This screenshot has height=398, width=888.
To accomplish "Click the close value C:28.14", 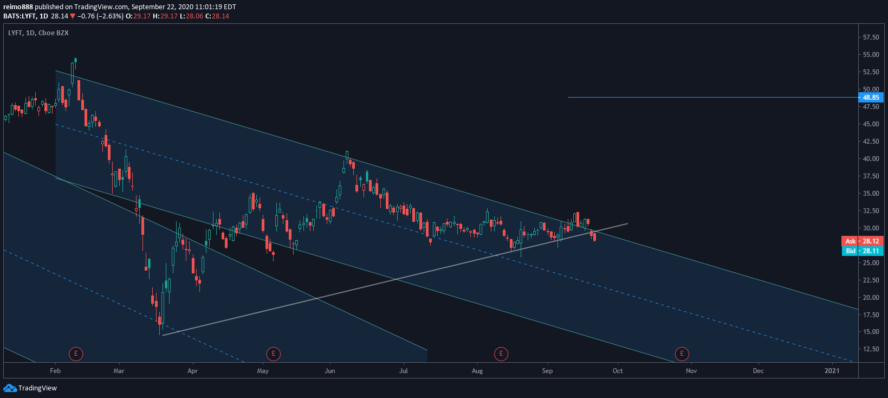I will 217,16.
